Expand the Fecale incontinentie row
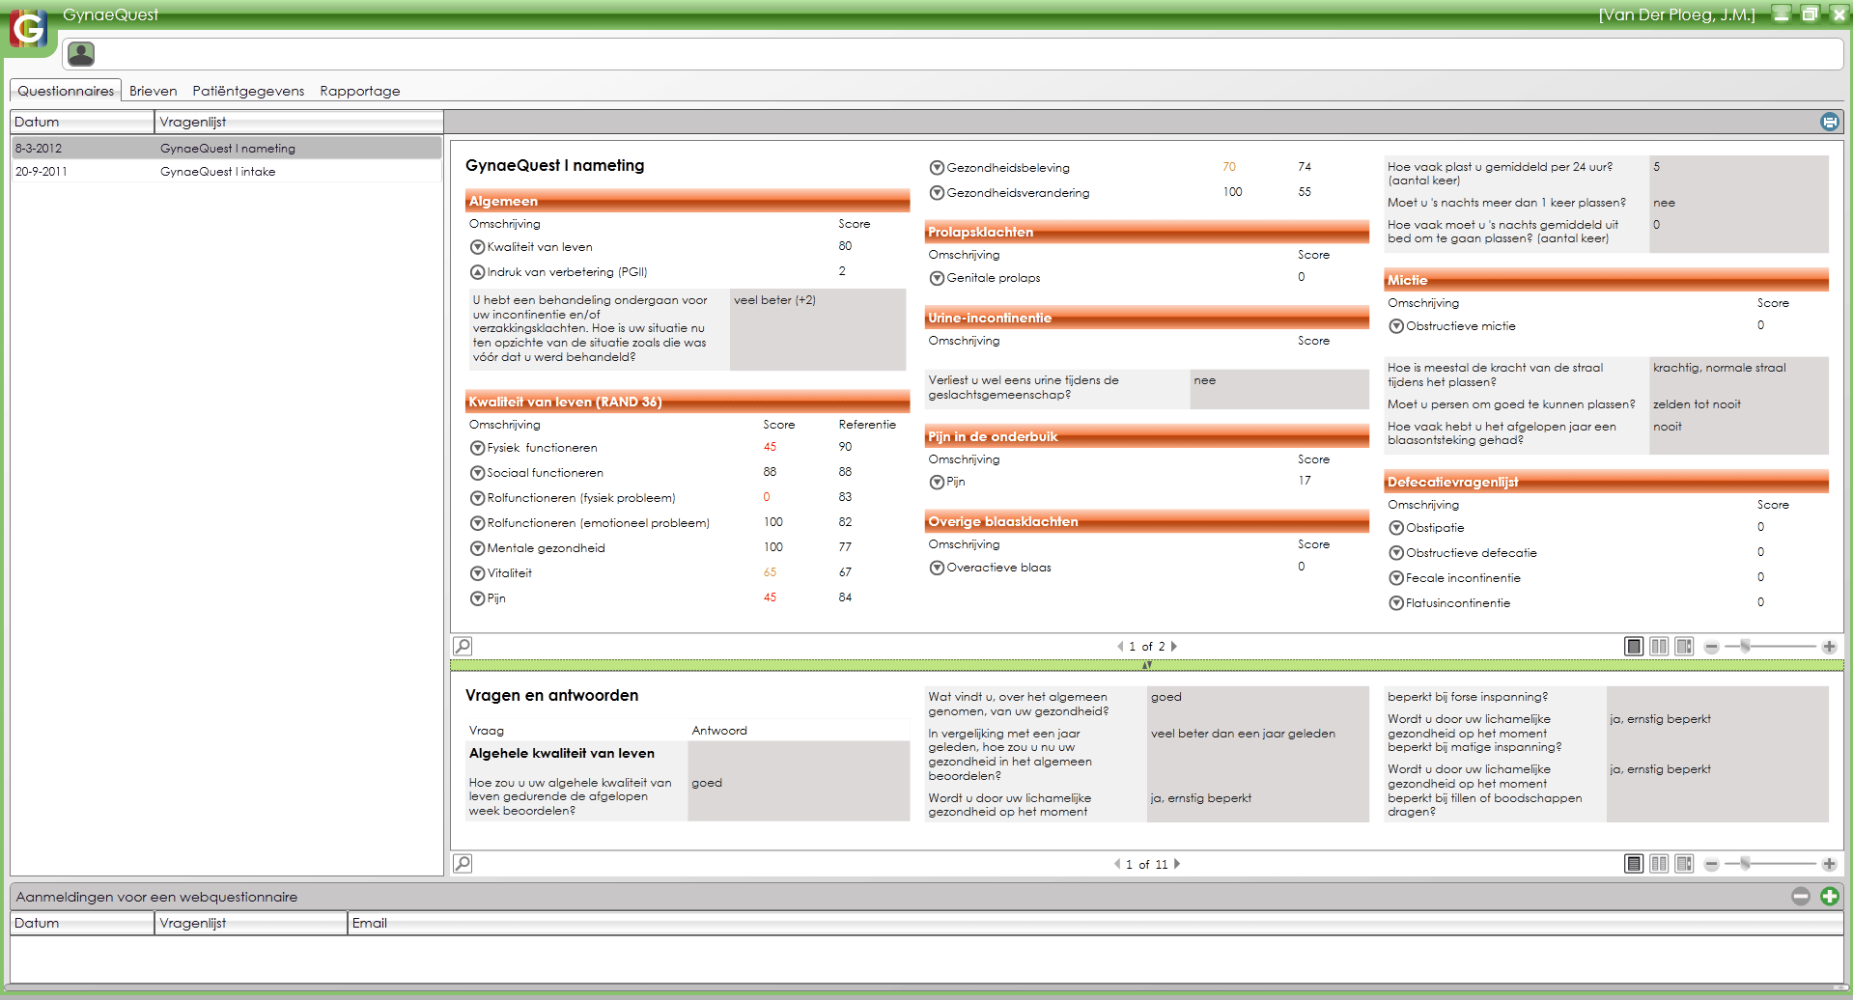 (1396, 578)
